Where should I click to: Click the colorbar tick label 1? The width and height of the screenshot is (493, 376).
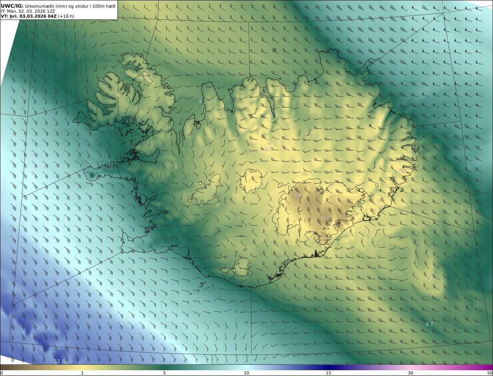tap(82, 373)
